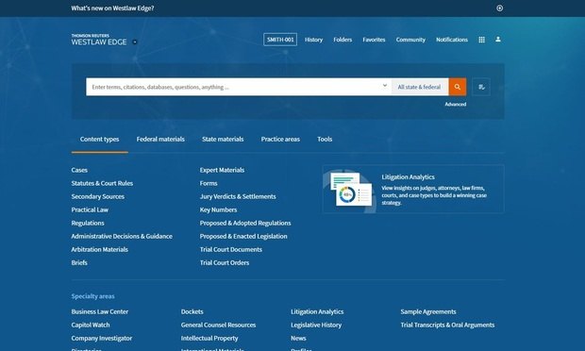Open Notifications in the top navigation
Screen dimensions: 585x351
(452, 40)
